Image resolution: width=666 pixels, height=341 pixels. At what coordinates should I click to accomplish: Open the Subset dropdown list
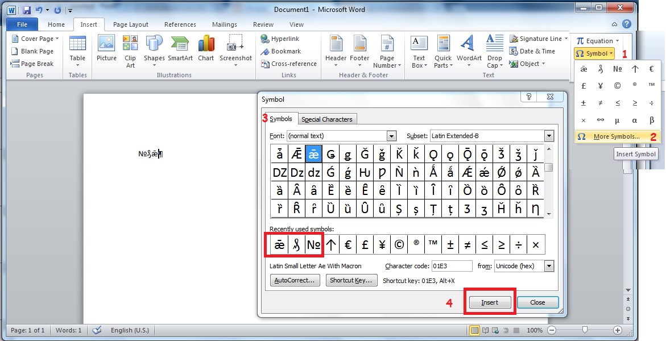(549, 136)
